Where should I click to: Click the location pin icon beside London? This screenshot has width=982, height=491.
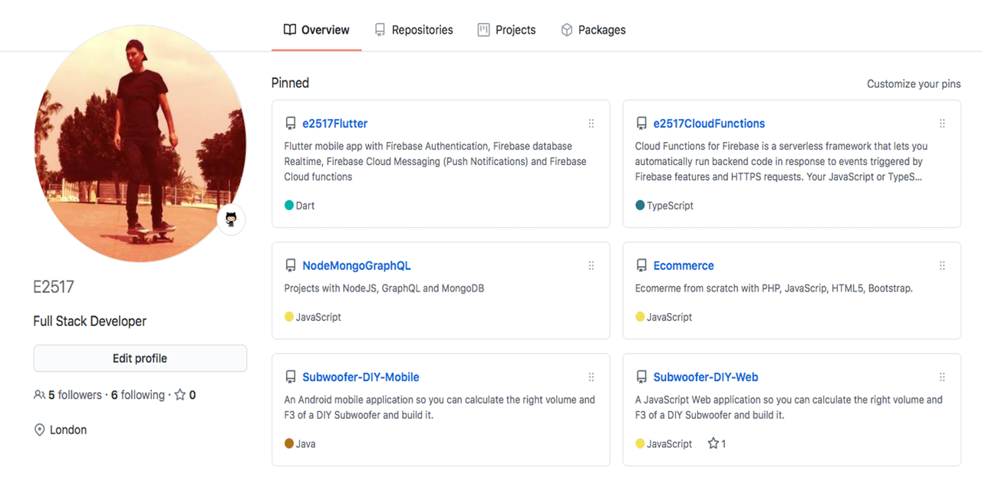38,430
